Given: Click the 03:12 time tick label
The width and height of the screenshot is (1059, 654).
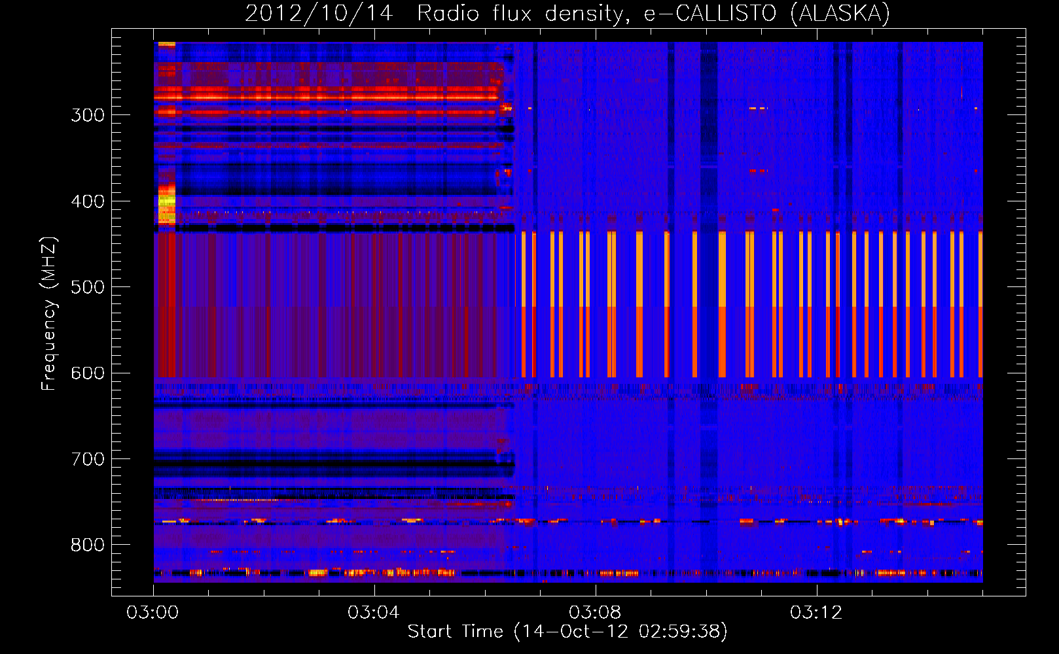Looking at the screenshot, I should point(816,613).
